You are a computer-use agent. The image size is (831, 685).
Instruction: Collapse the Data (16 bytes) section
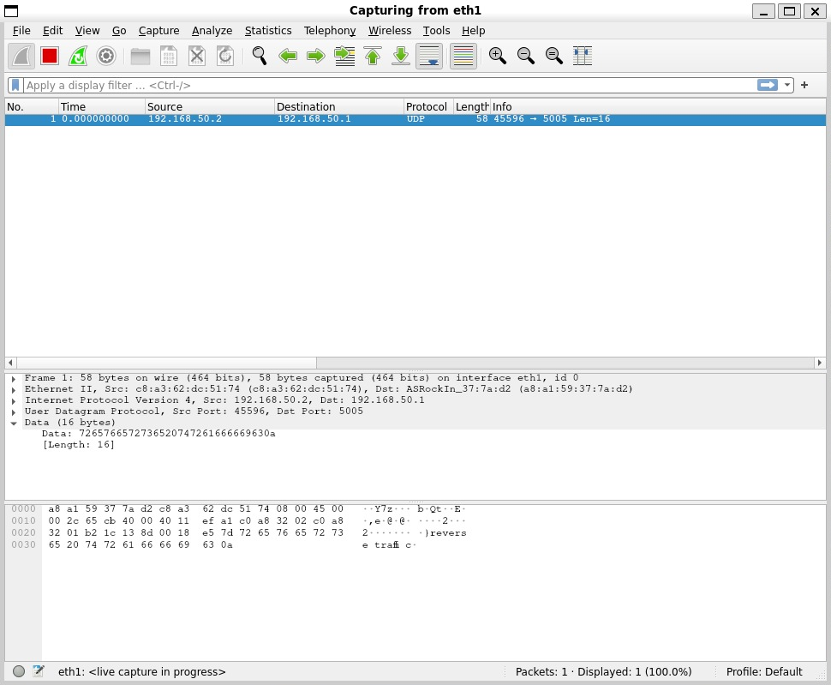(13, 422)
